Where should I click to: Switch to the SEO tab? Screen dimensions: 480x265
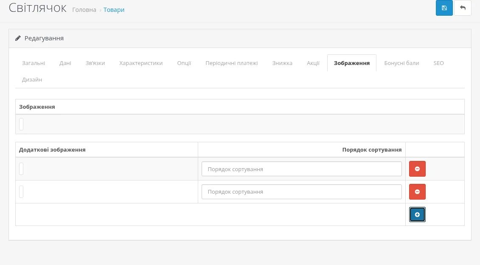tap(439, 63)
